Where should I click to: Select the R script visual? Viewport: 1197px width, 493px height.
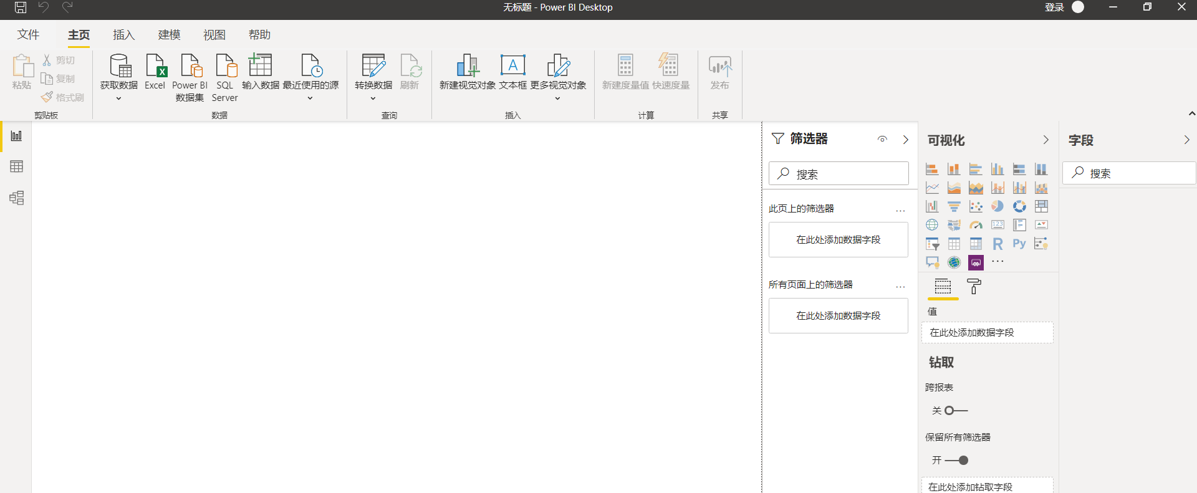click(997, 244)
